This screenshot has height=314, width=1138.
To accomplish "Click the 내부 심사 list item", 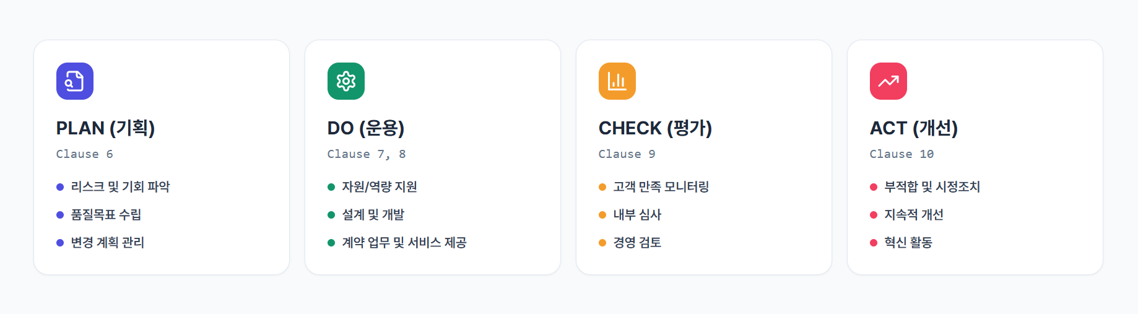I will click(x=637, y=215).
